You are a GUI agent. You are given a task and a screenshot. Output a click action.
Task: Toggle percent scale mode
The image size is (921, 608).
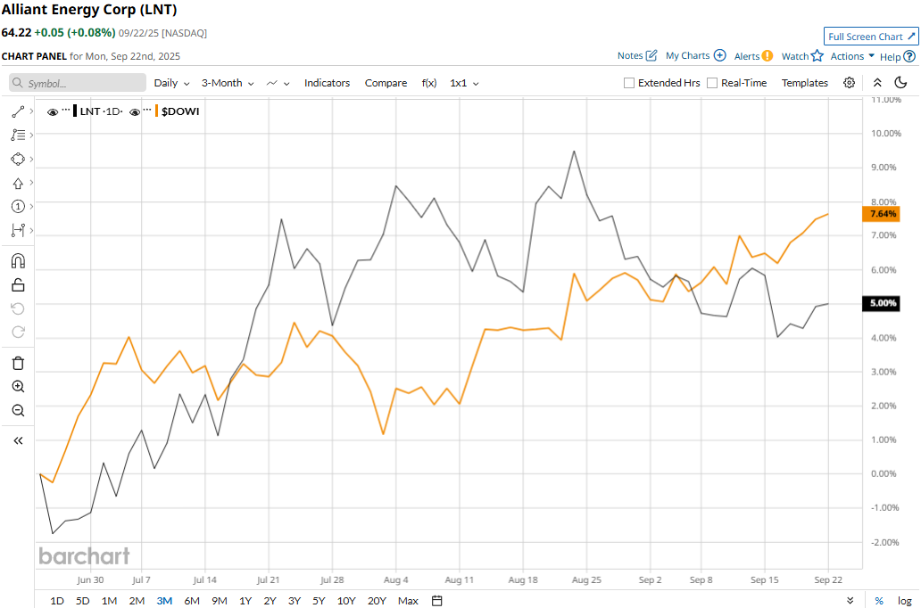879,600
